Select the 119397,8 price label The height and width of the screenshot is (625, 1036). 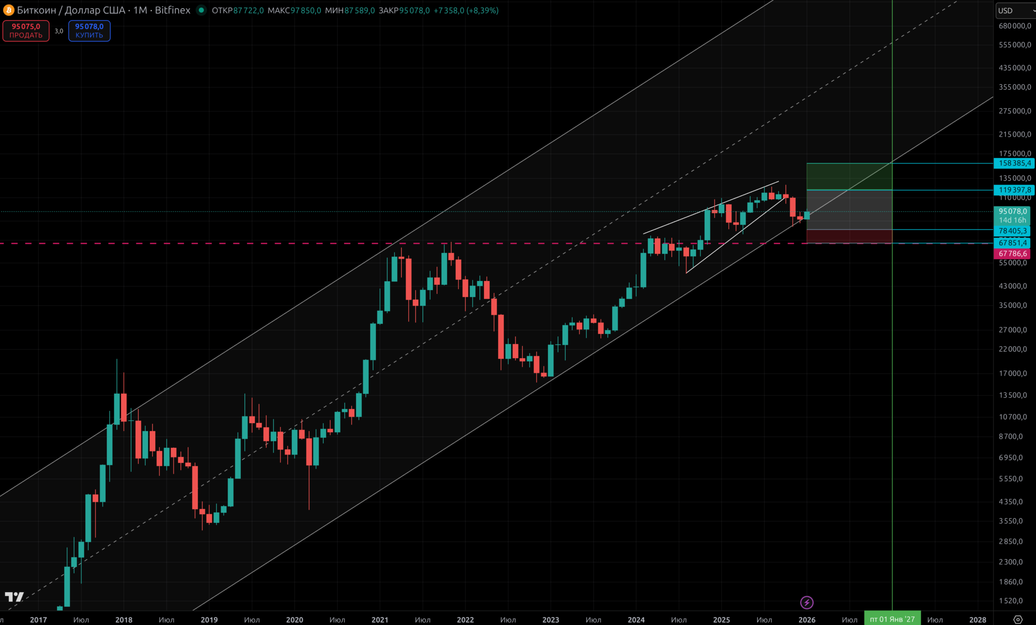point(1014,190)
